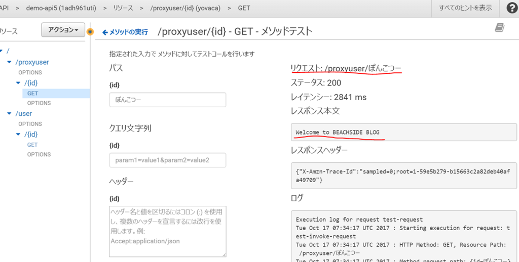Click the ログ heading
Image resolution: width=519 pixels, height=262 pixels.
297,198
